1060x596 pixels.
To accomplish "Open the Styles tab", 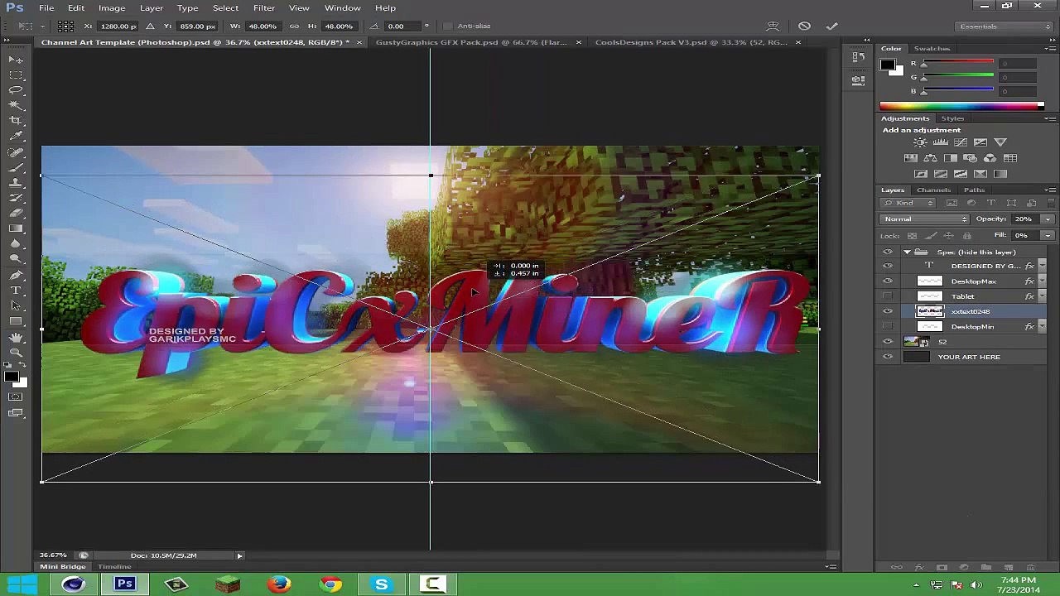I will tap(952, 118).
